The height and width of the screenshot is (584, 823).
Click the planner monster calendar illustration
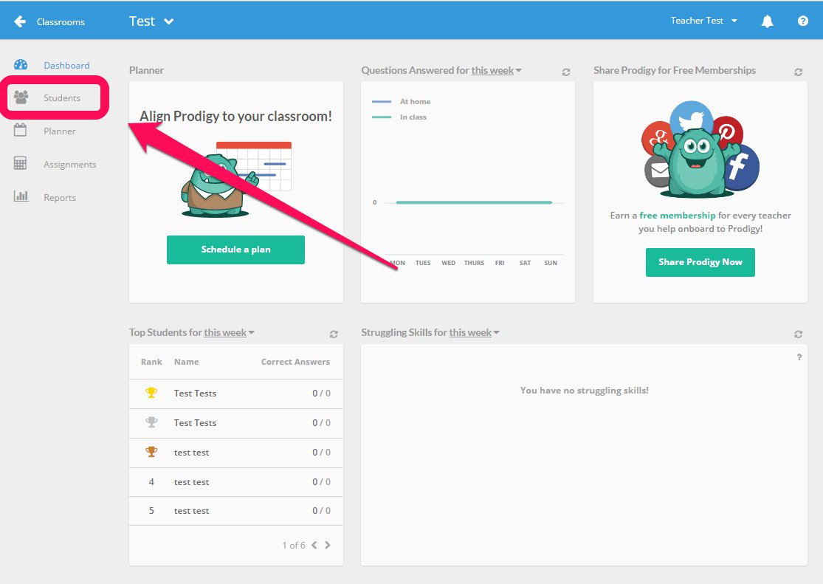(x=236, y=179)
